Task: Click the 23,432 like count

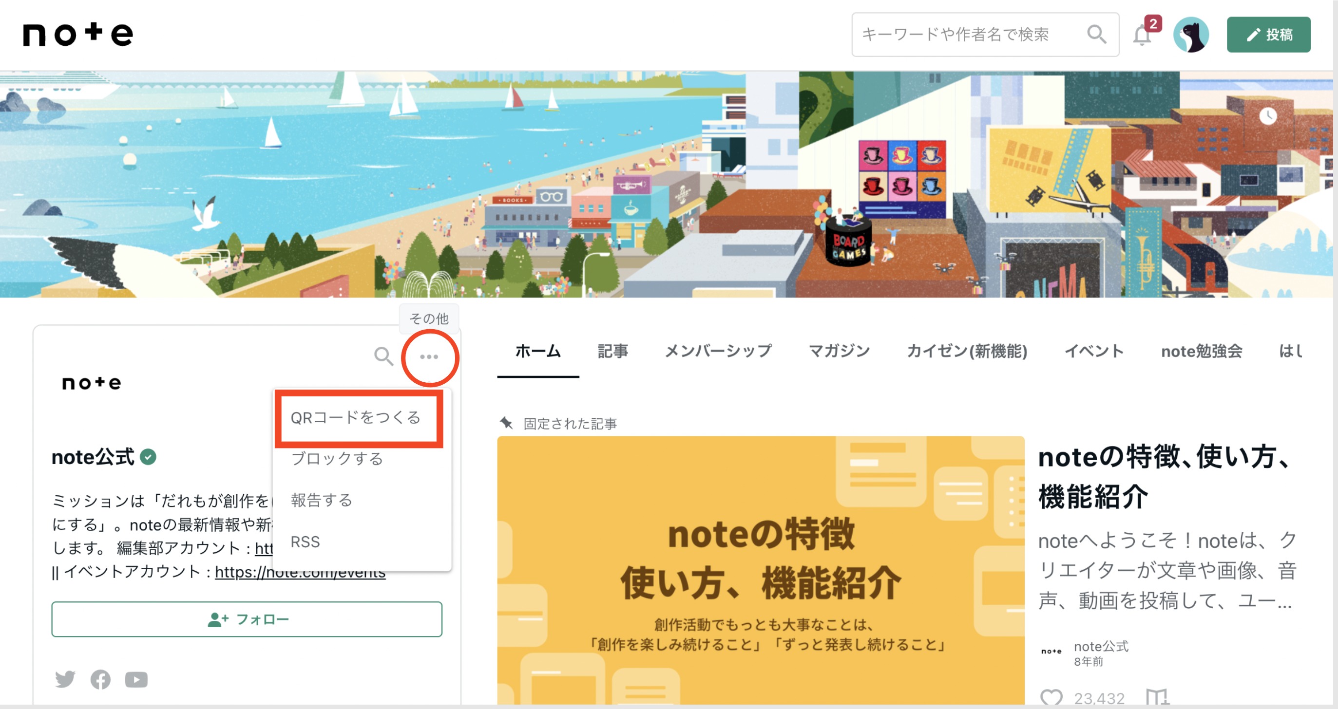Action: (x=1099, y=698)
